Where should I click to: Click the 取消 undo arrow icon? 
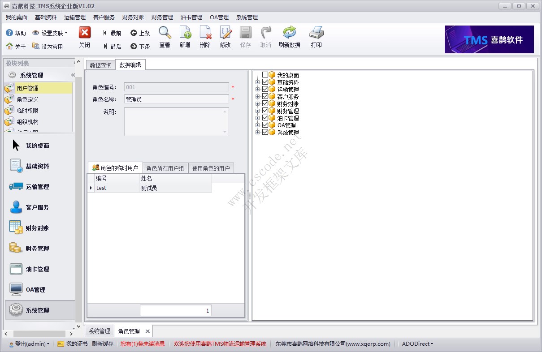pos(266,32)
